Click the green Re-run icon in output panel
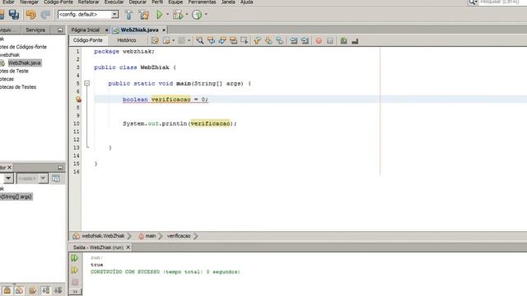527x296 pixels. [x=75, y=257]
